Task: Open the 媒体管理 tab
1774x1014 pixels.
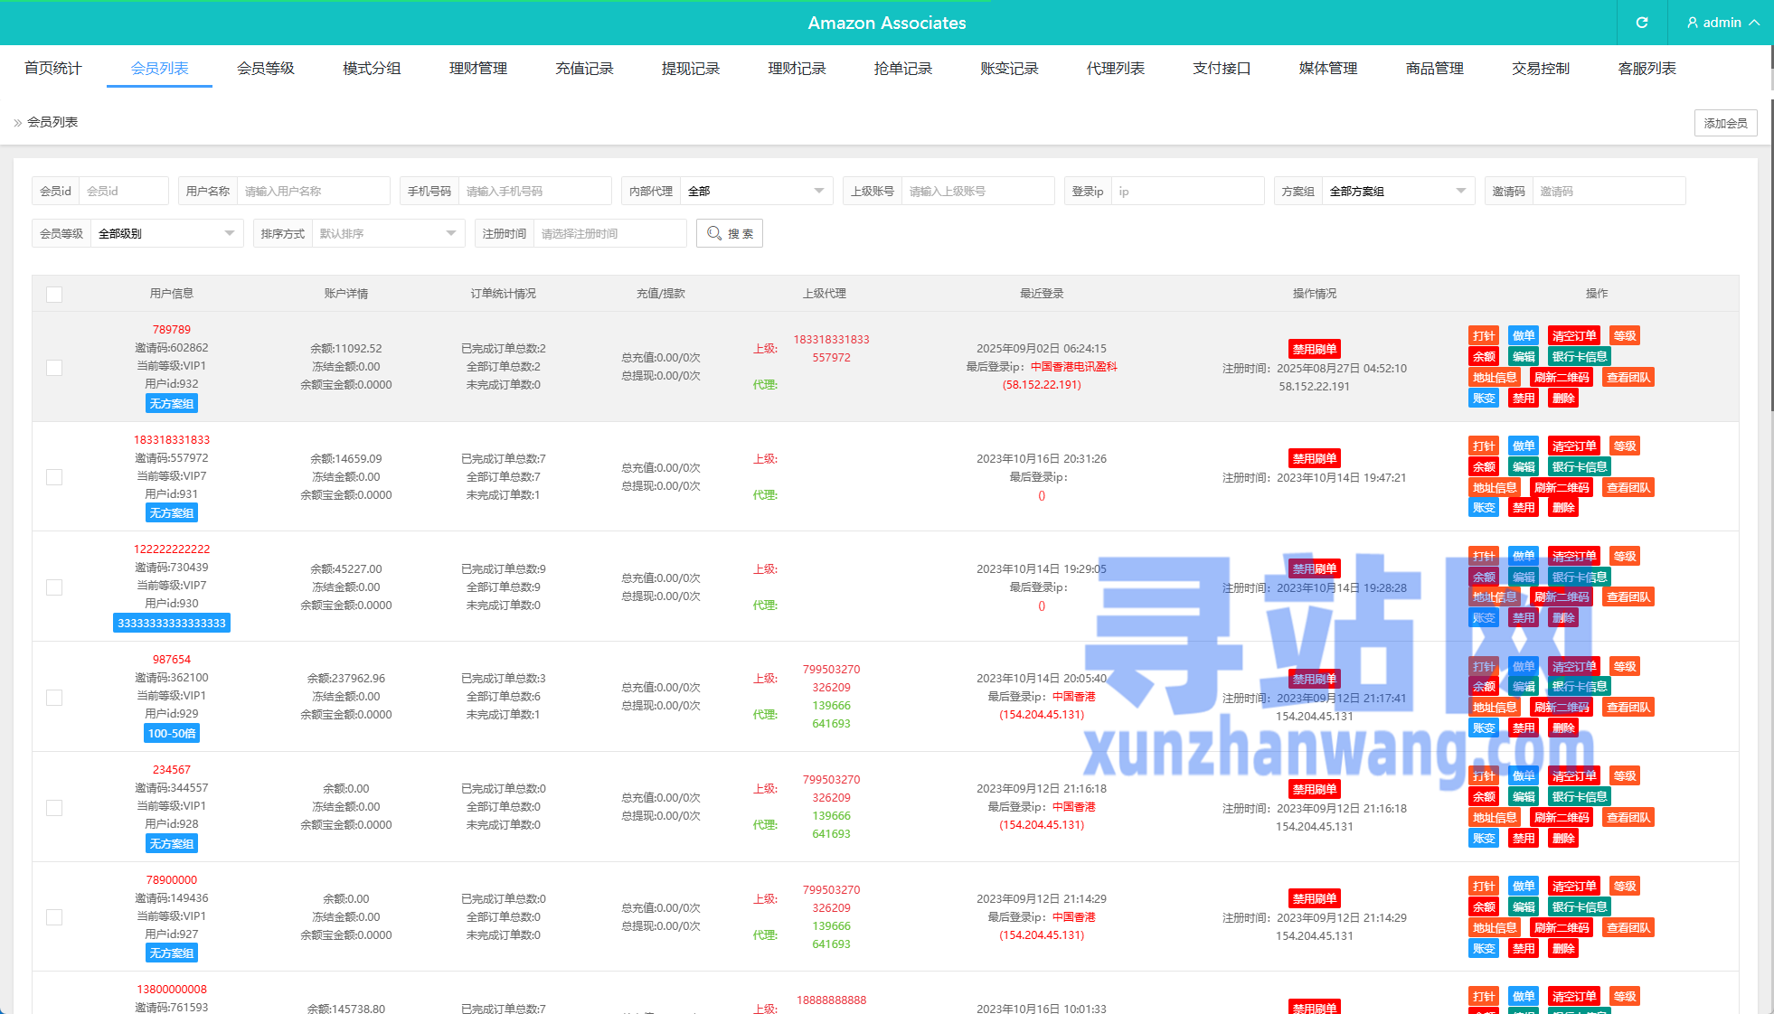Action: point(1328,69)
